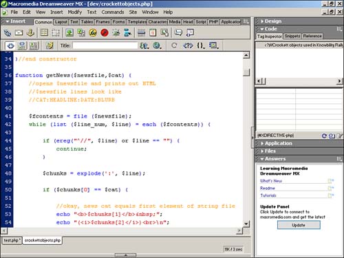Insert a Rollover Image
This screenshot has width=344, height=258.
116,33
